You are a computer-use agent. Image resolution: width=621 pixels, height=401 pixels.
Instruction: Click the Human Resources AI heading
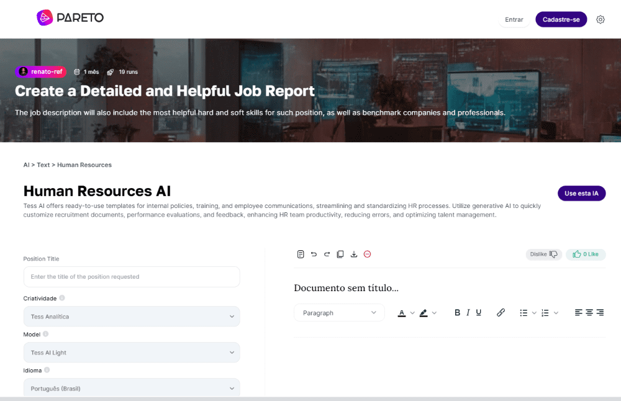97,191
